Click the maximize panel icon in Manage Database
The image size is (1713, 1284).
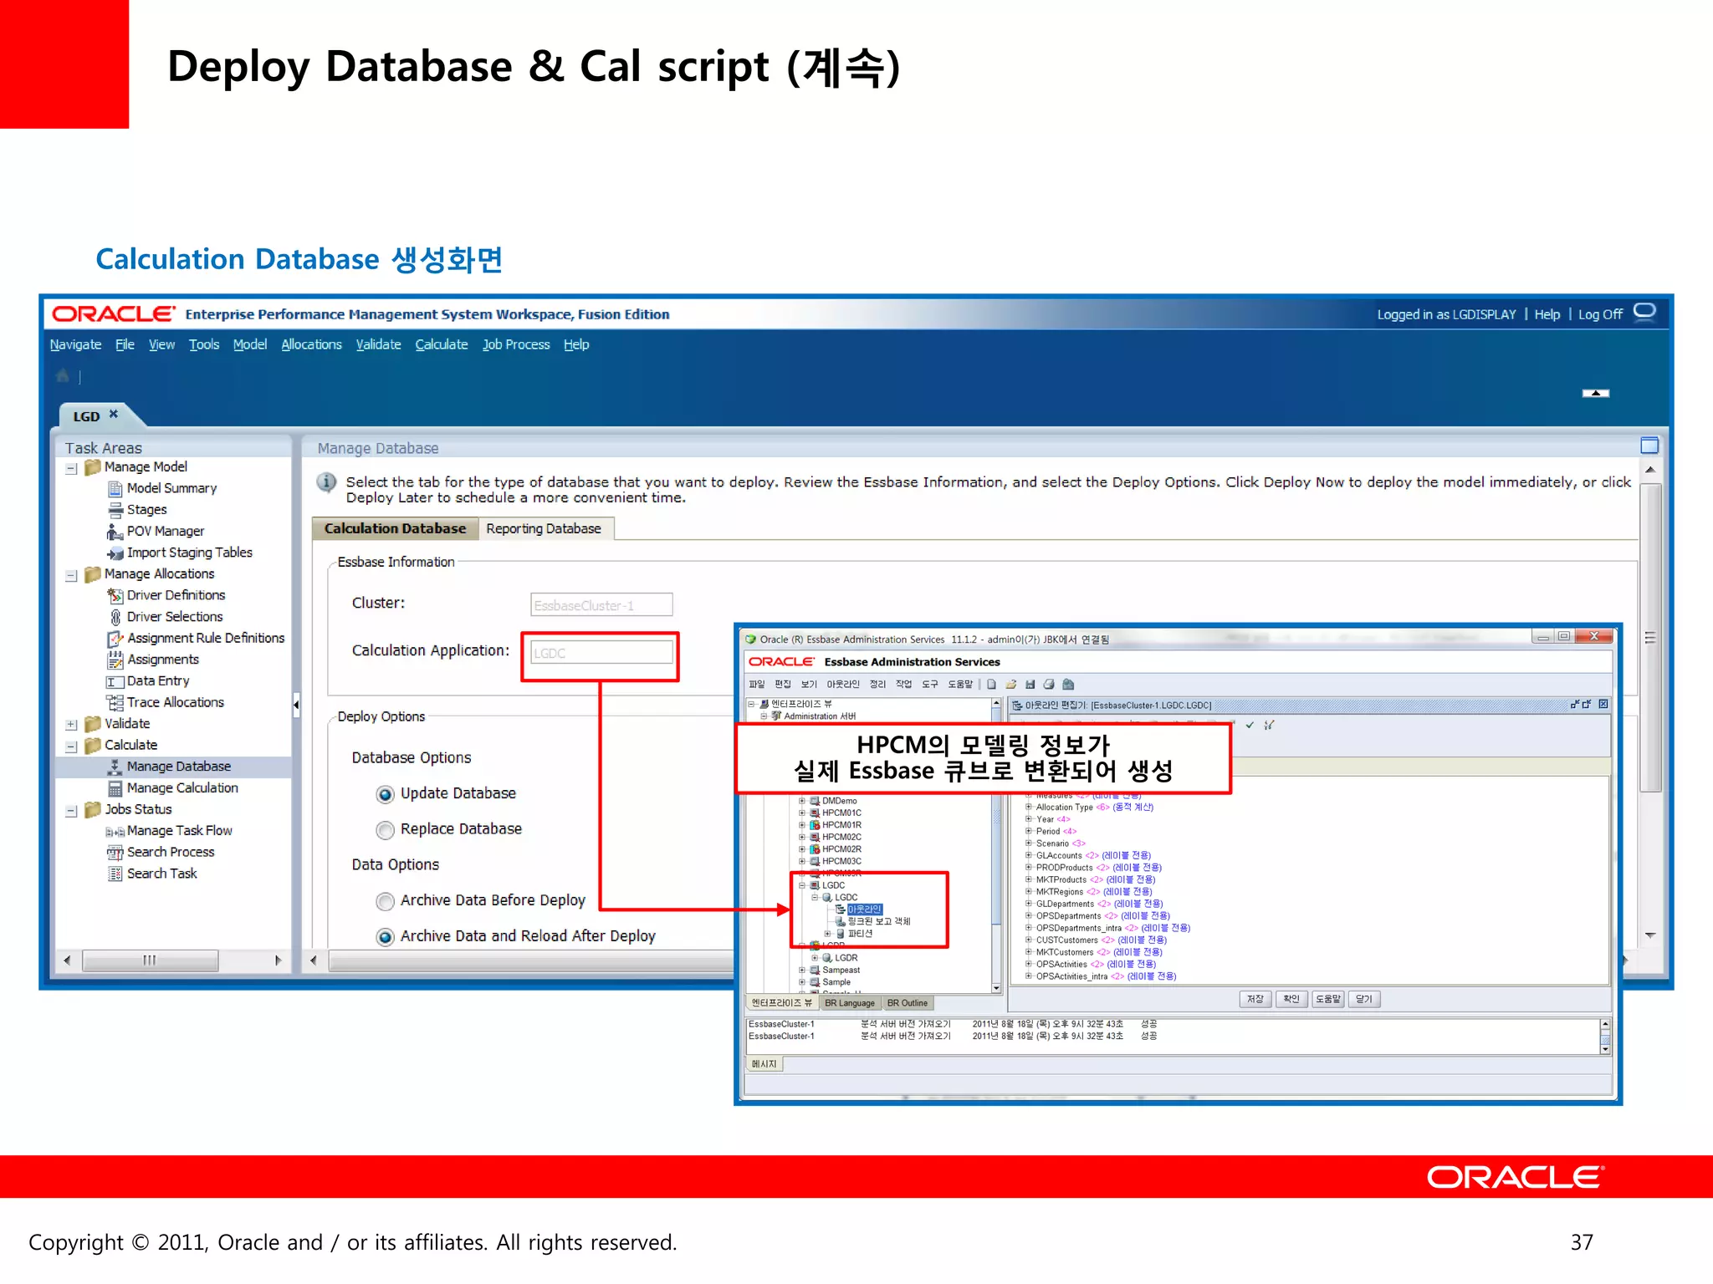point(1649,446)
